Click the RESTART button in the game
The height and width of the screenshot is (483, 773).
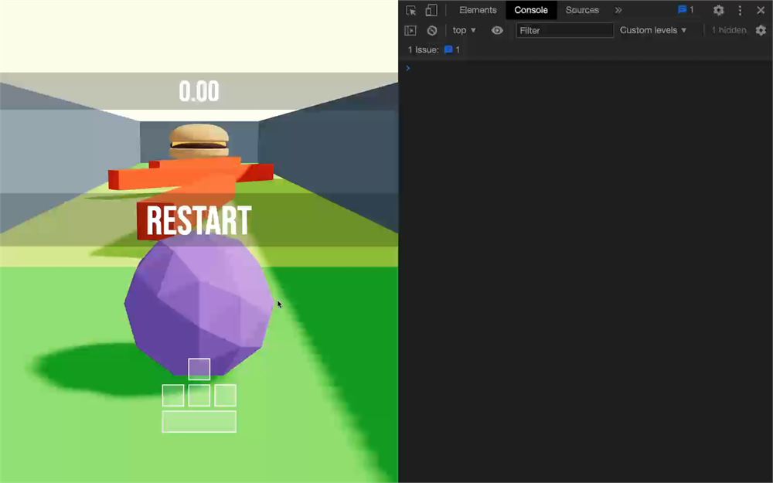click(199, 220)
